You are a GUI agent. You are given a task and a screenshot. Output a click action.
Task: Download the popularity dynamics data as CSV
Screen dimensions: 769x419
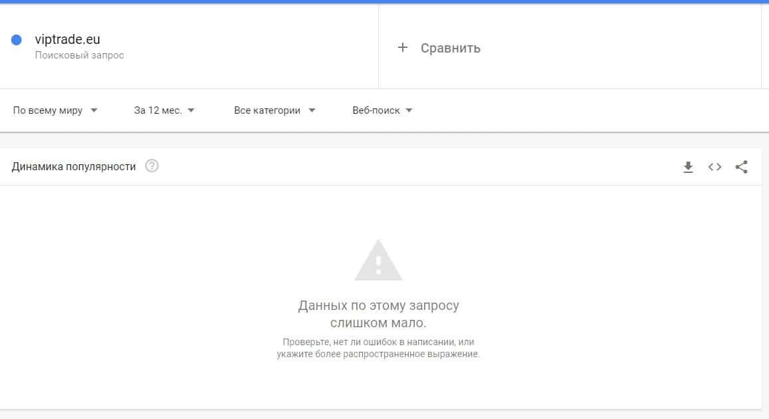pos(688,167)
